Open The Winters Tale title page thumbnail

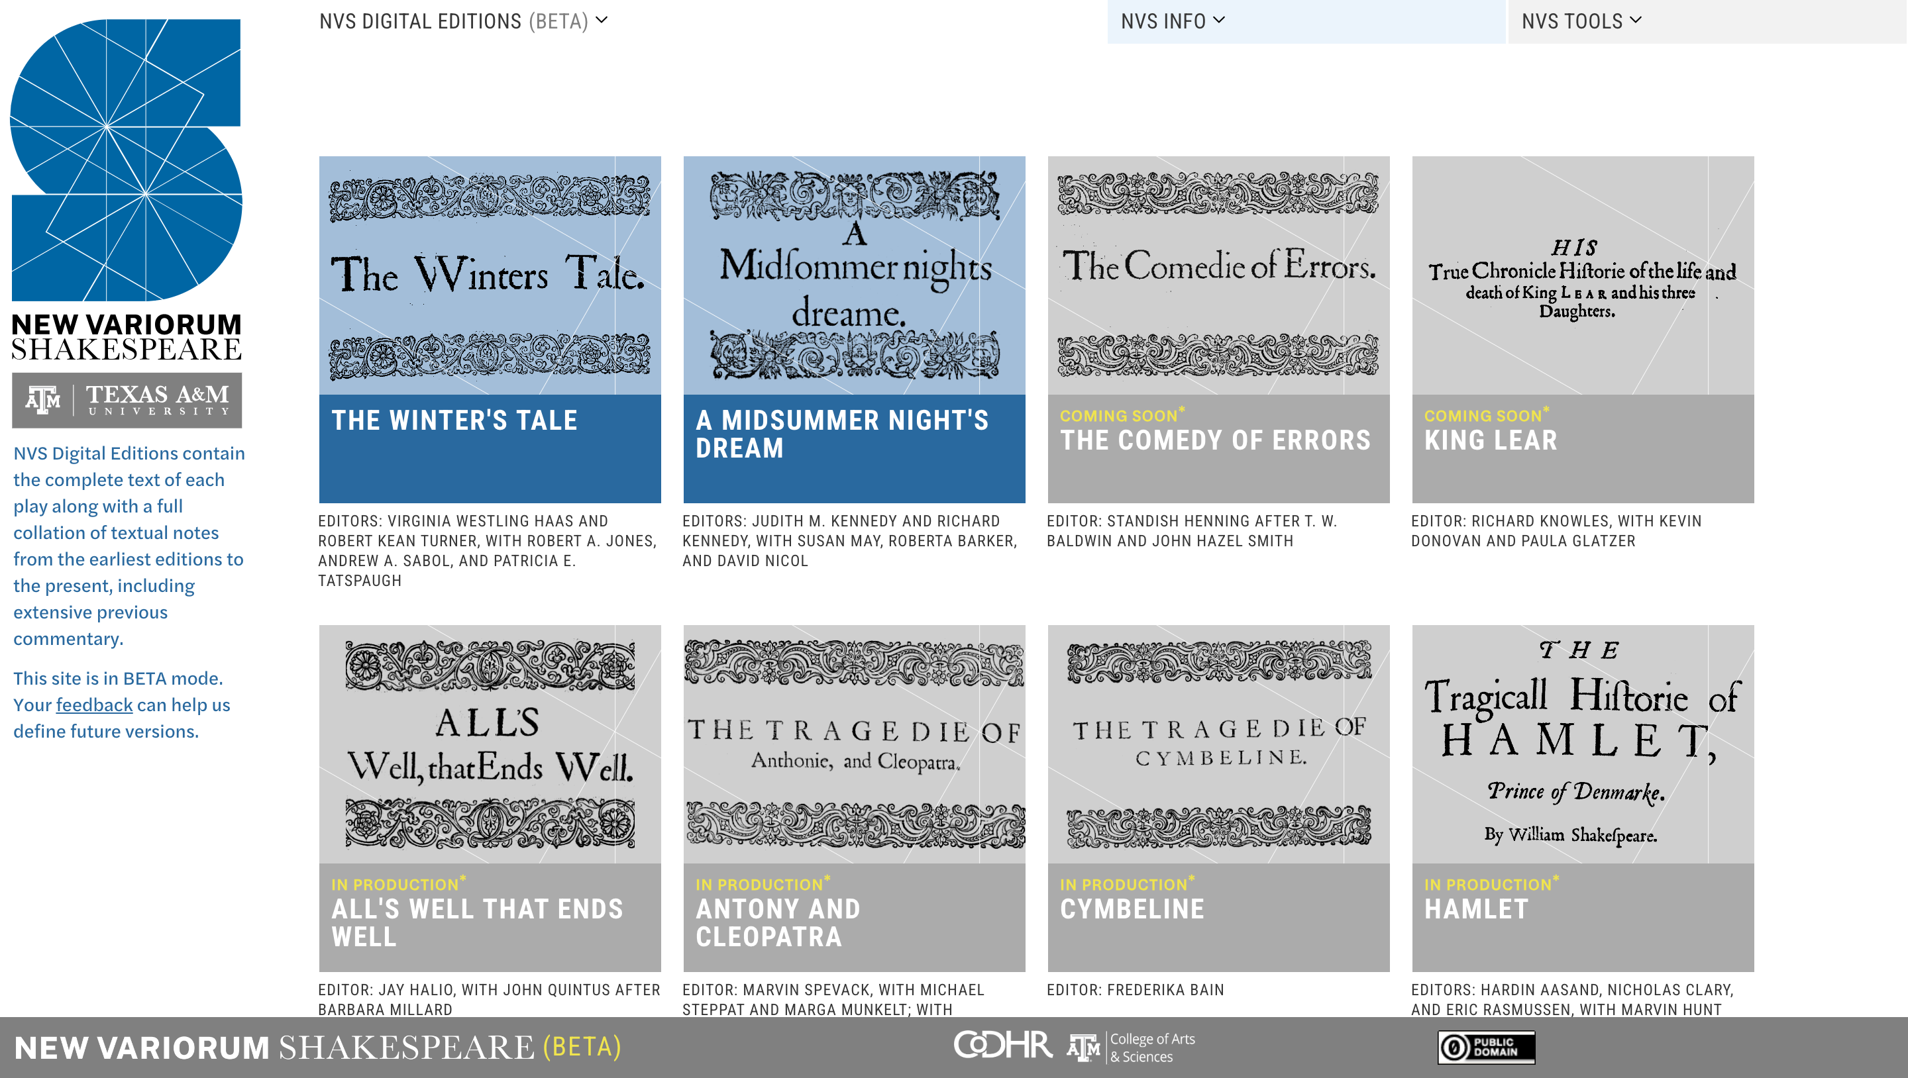click(x=490, y=275)
